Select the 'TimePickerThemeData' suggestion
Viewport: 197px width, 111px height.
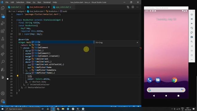click(62, 70)
